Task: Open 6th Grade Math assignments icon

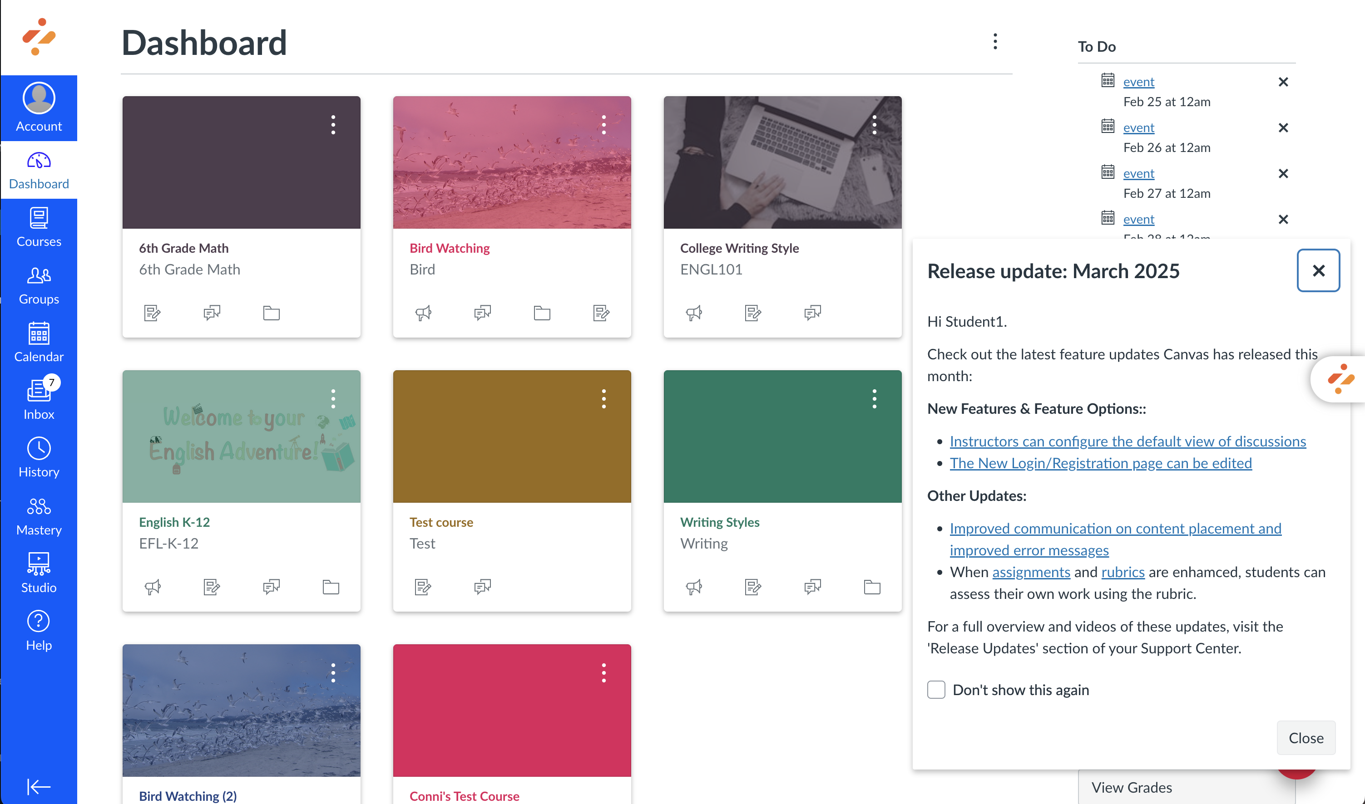Action: click(x=152, y=313)
